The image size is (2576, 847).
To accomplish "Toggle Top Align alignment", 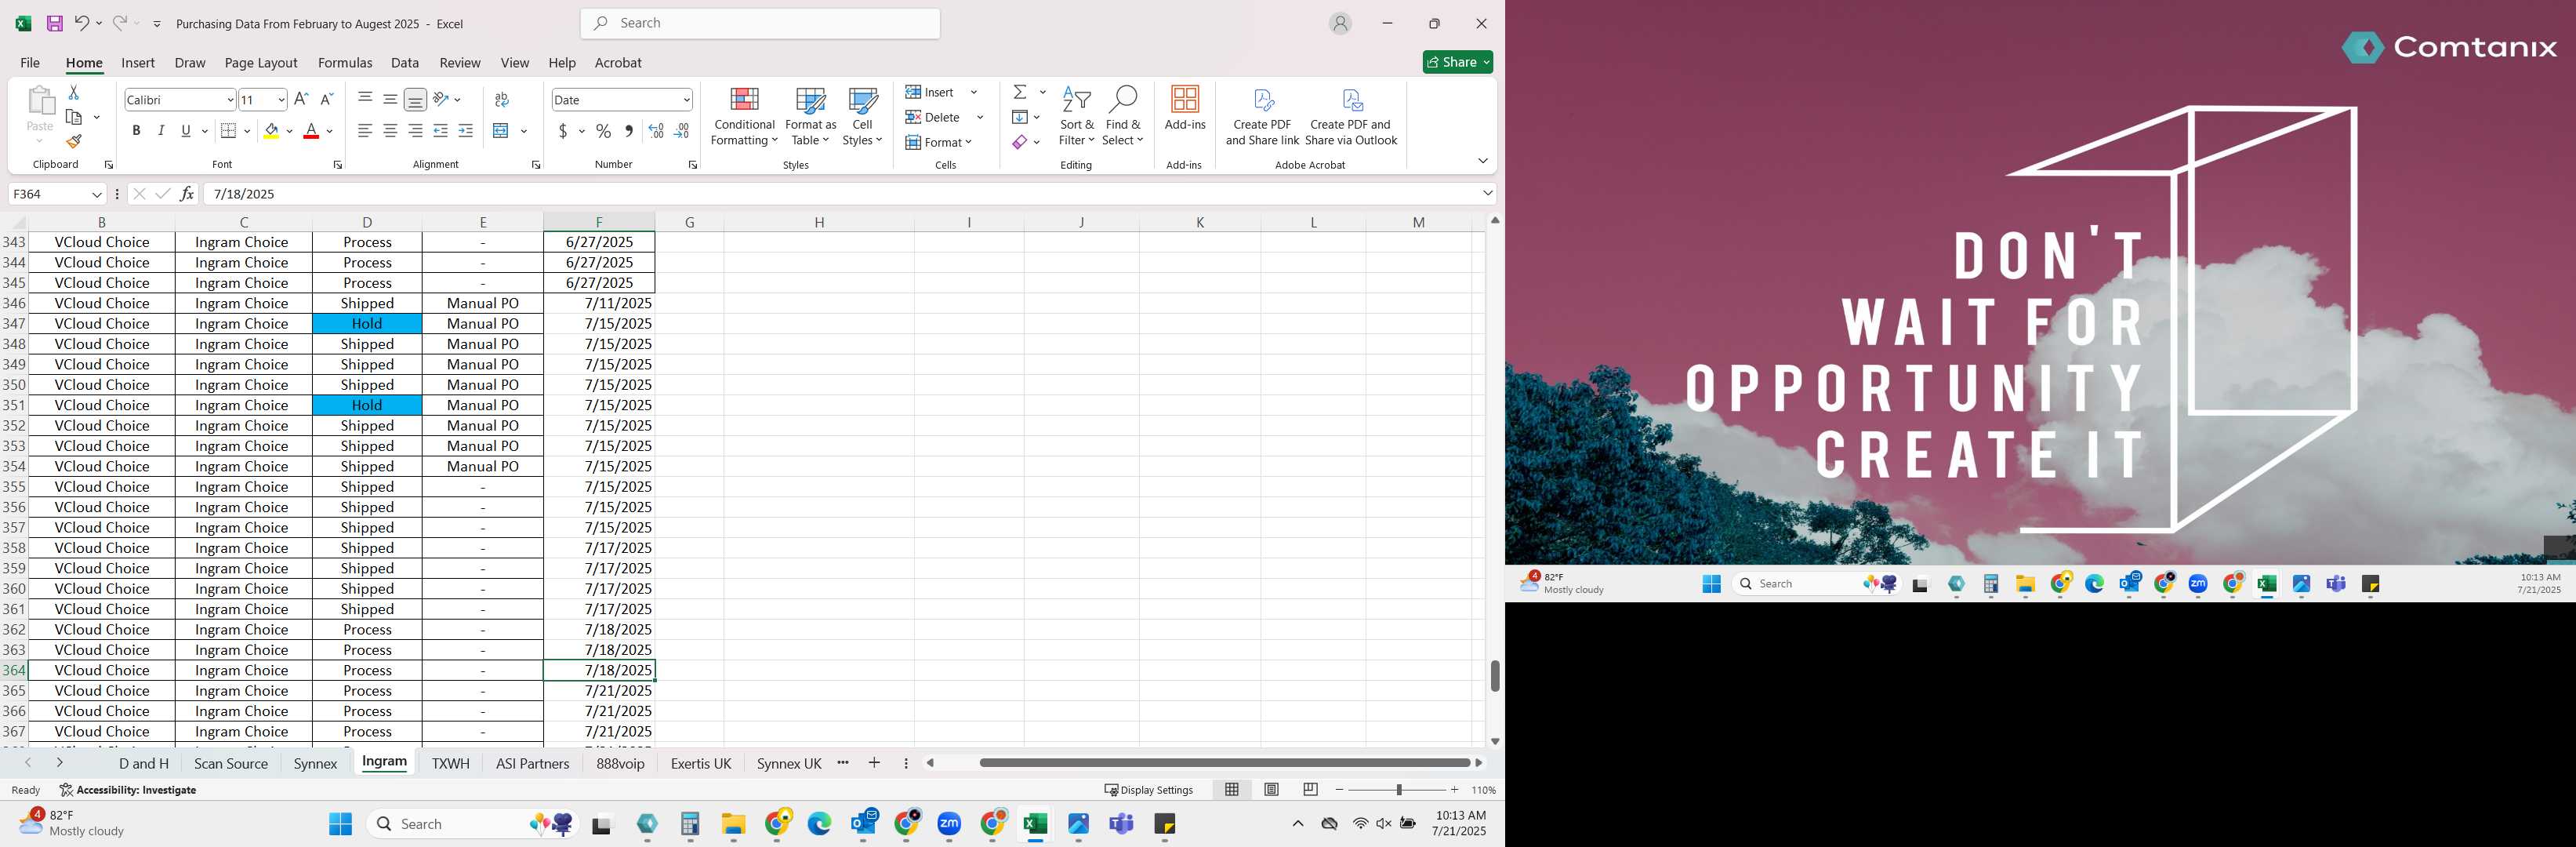I will [x=365, y=99].
